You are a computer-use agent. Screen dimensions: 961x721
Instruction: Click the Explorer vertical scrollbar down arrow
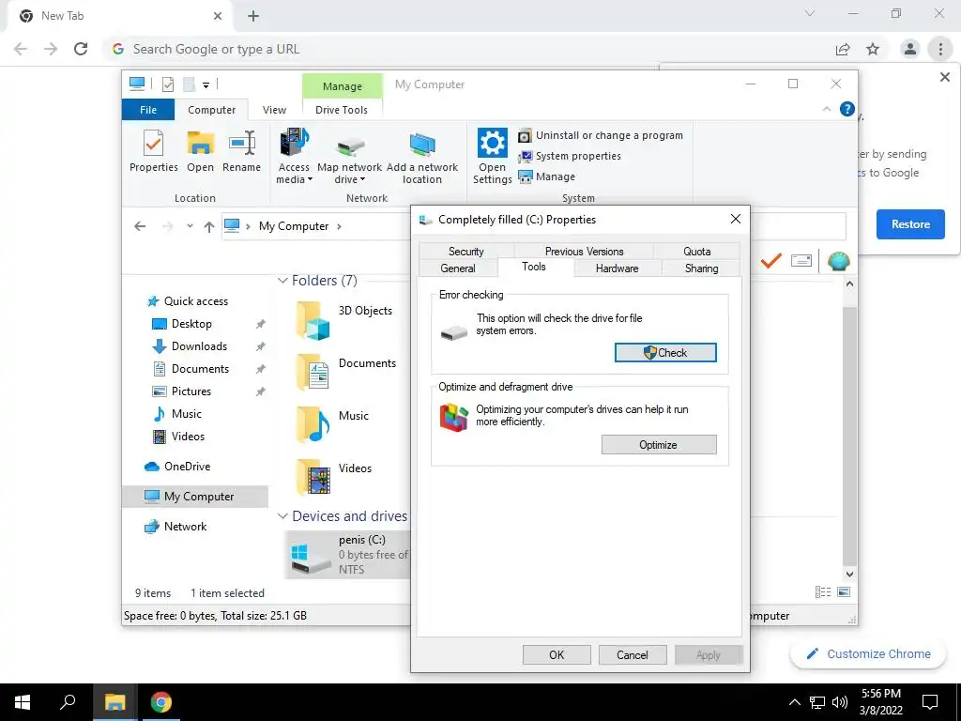[849, 575]
